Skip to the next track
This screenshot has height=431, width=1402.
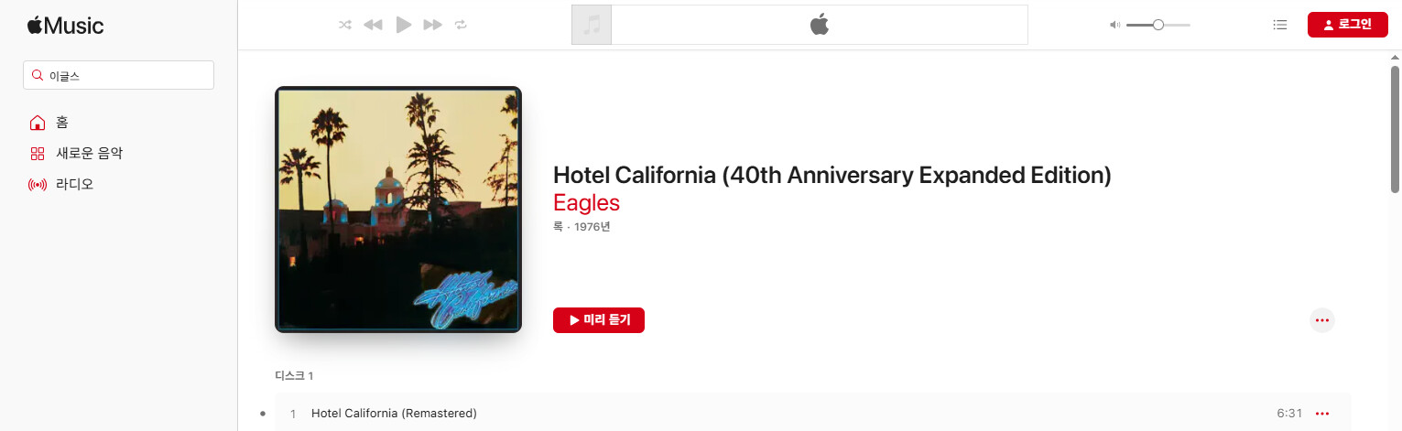click(x=432, y=25)
